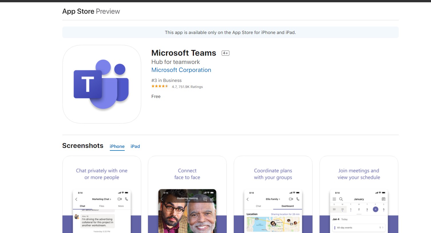Open the 'Connect face to face' screenshot
This screenshot has width=431, height=233.
tap(187, 194)
